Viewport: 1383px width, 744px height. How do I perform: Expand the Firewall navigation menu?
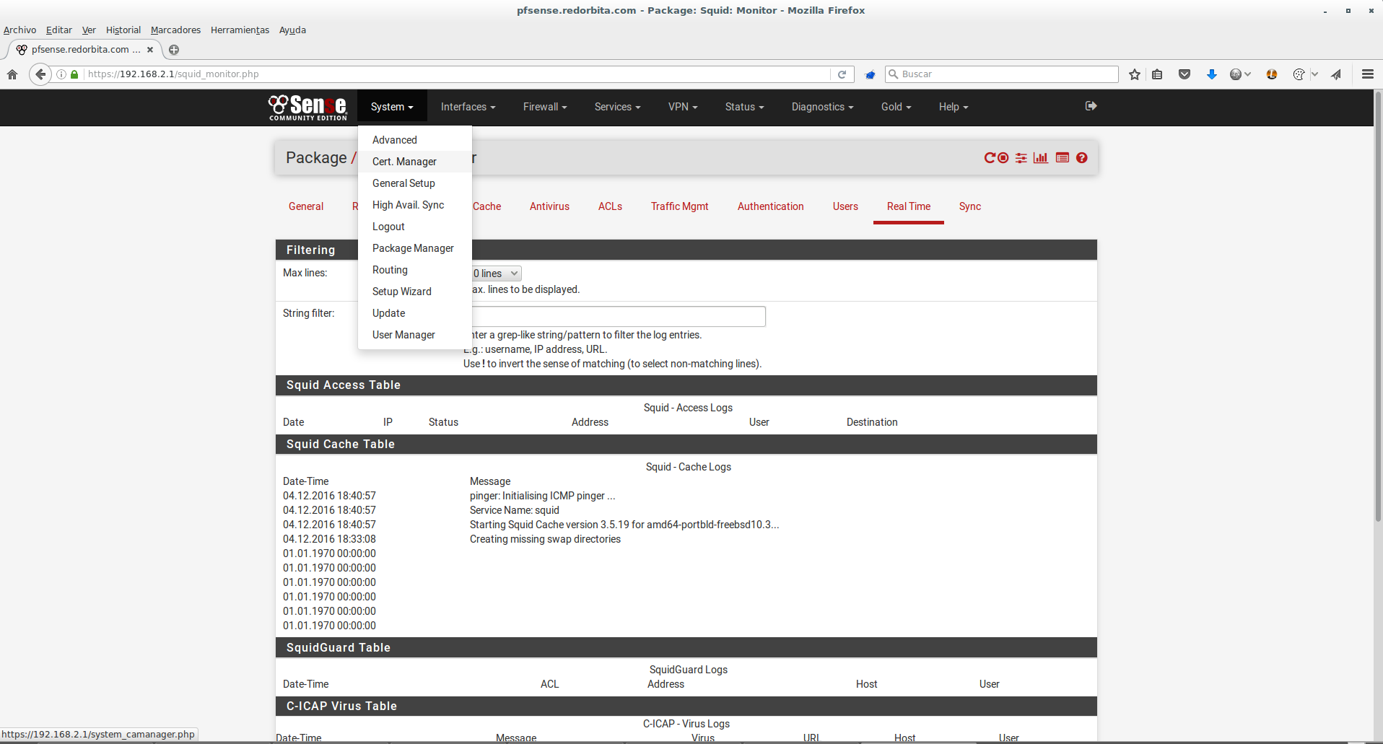(544, 107)
